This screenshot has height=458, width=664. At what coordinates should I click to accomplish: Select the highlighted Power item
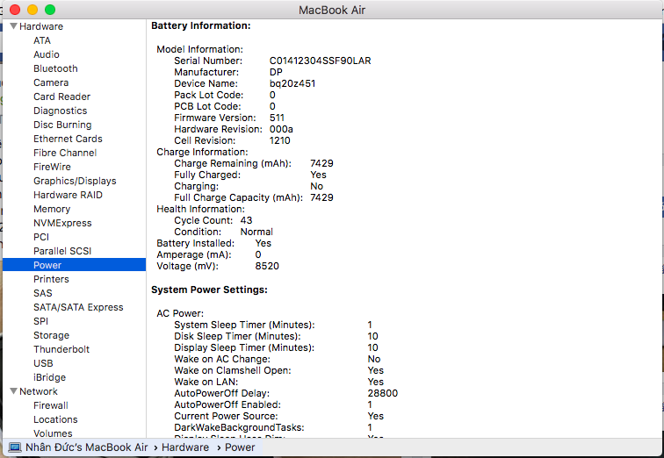point(47,265)
